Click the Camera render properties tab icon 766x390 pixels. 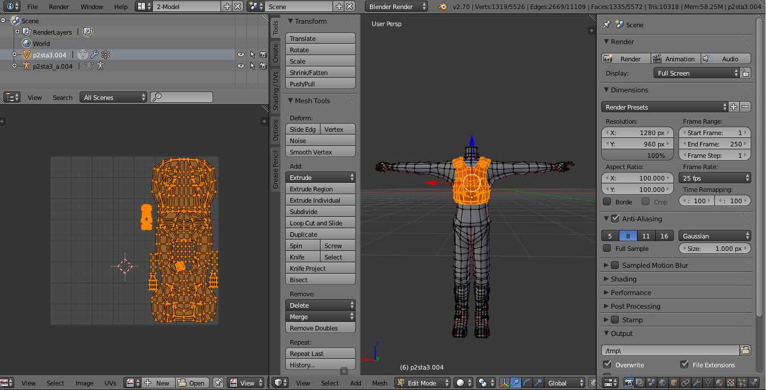pyautogui.click(x=629, y=383)
